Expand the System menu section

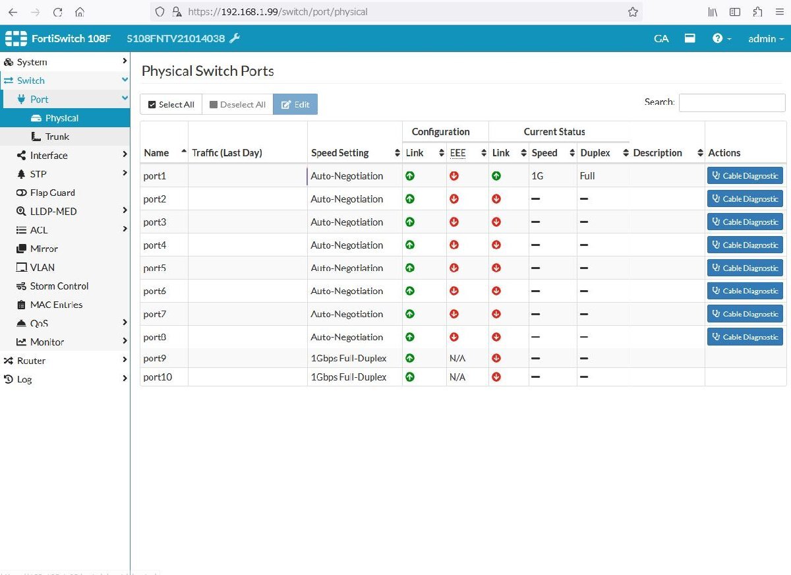tap(32, 62)
